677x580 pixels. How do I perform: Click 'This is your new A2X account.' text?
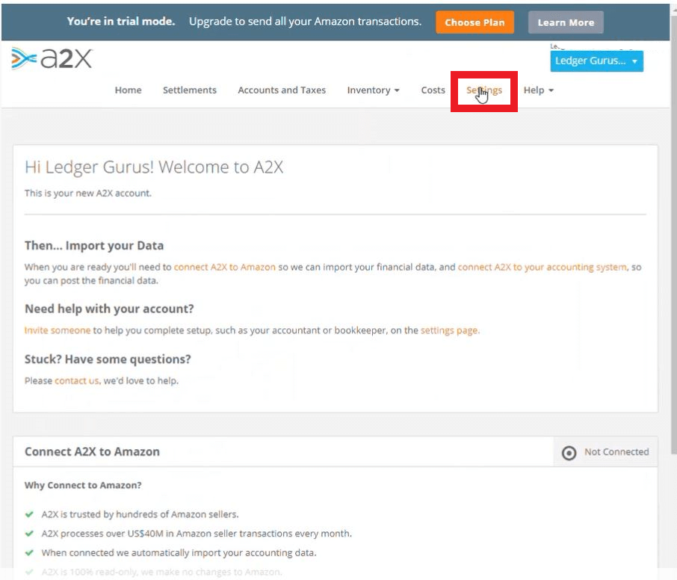87,193
